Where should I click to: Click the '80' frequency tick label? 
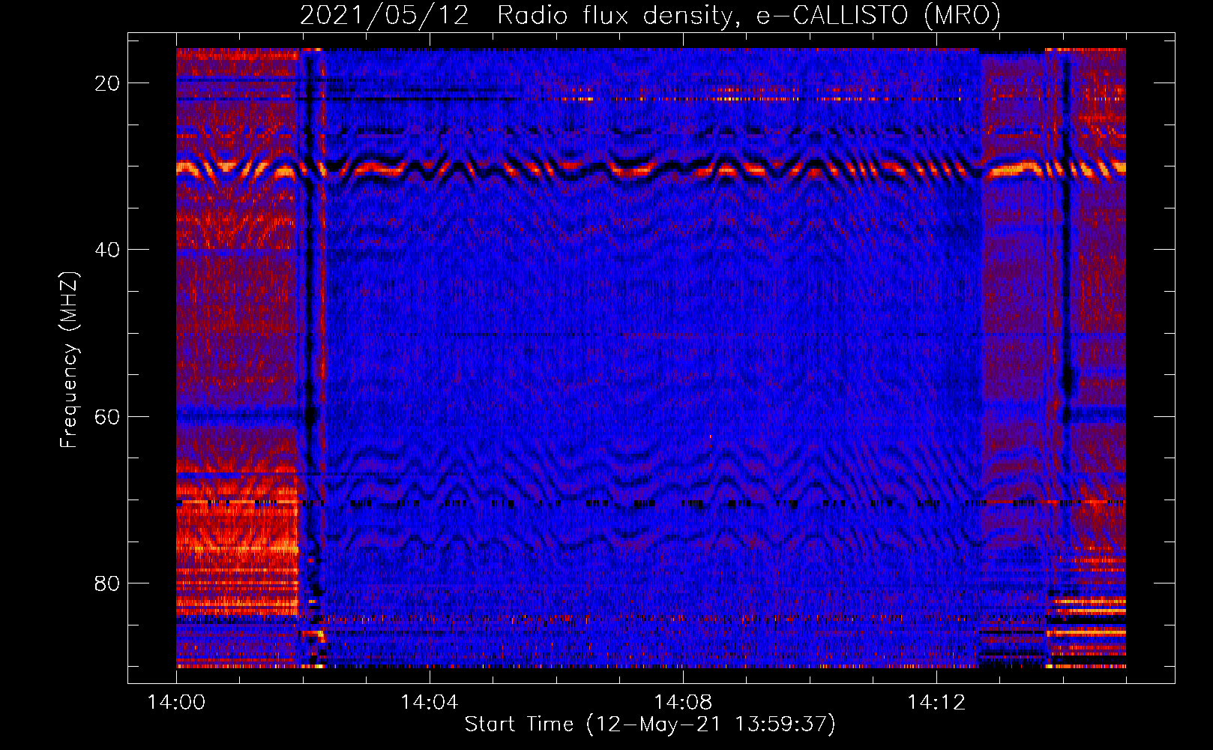(x=107, y=583)
